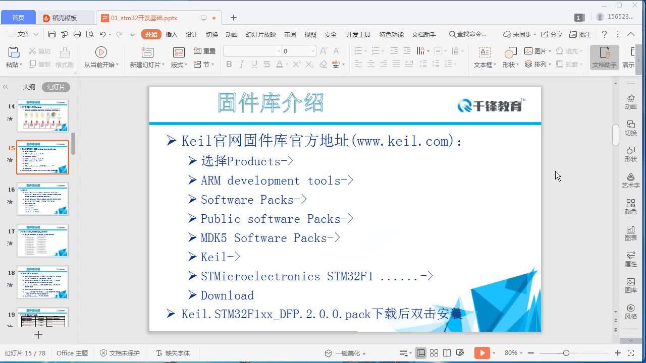Click the Cut (剪切) scissors icon
This screenshot has height=363, width=646.
pyautogui.click(x=32, y=51)
